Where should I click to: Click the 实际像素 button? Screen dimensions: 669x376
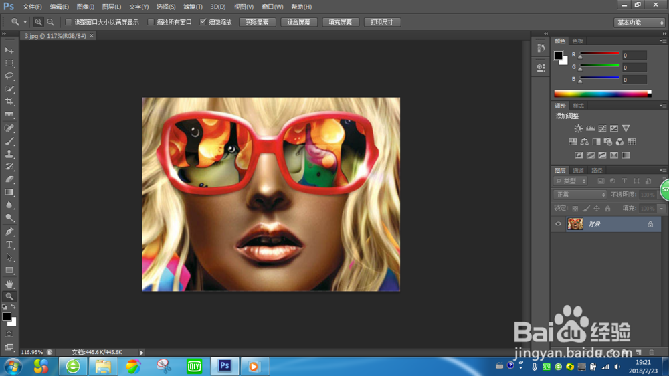tap(258, 22)
